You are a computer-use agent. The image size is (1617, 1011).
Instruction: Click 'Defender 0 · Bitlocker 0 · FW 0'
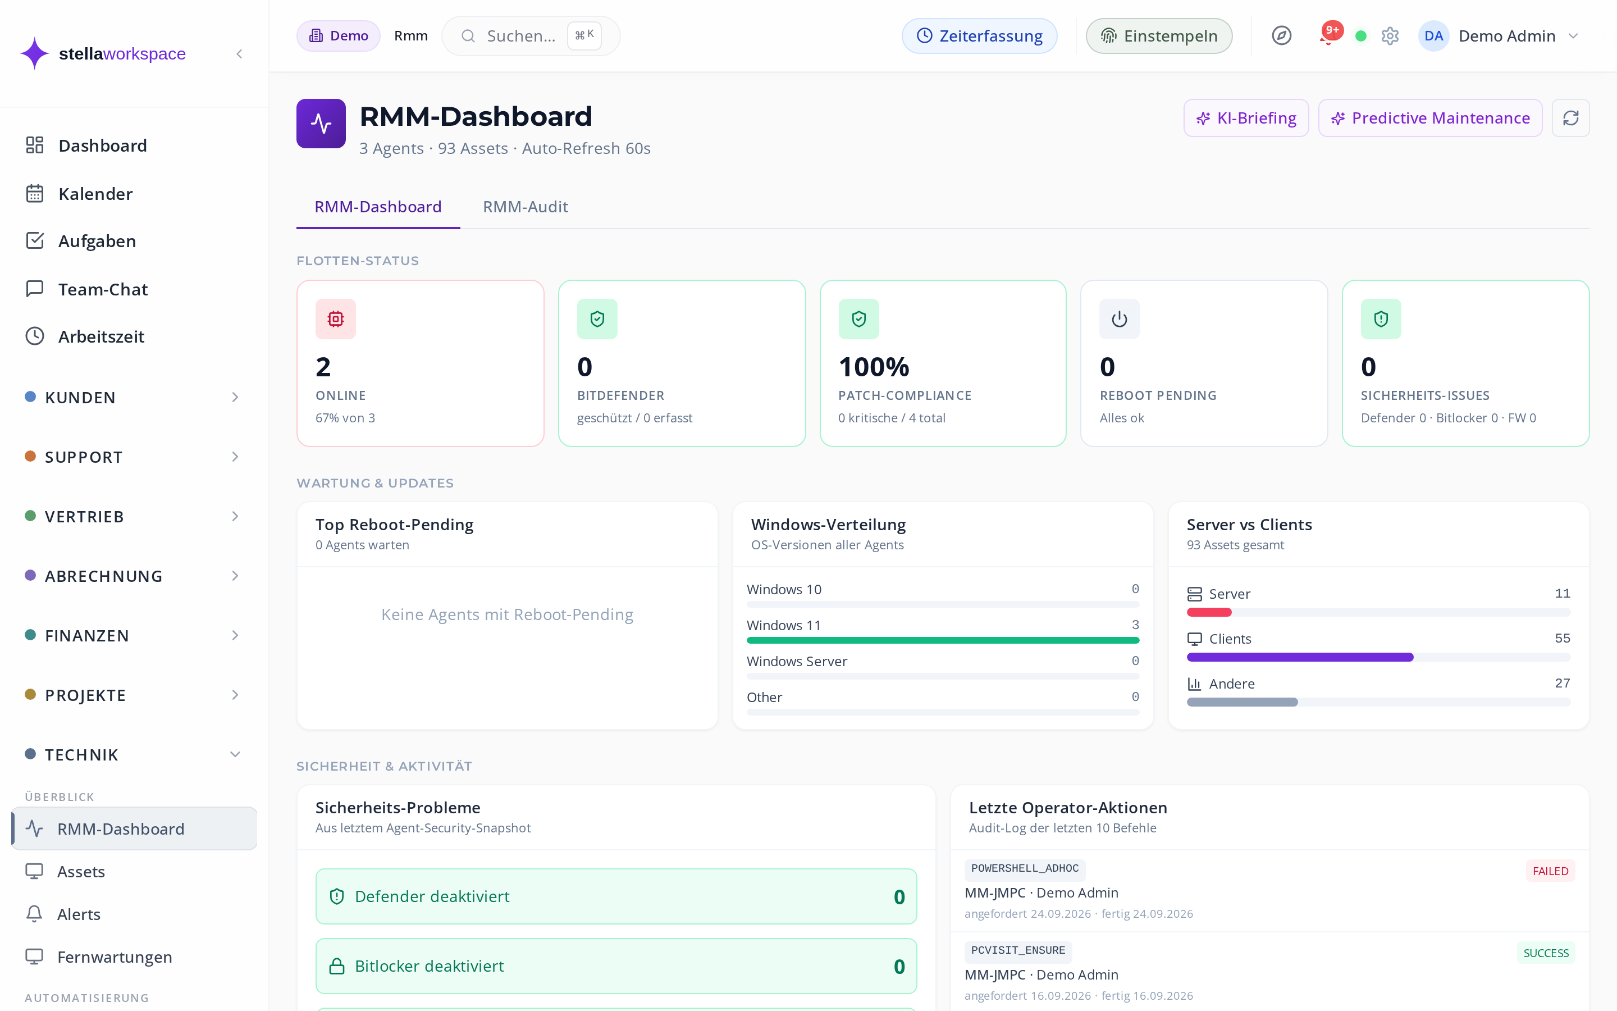point(1448,418)
